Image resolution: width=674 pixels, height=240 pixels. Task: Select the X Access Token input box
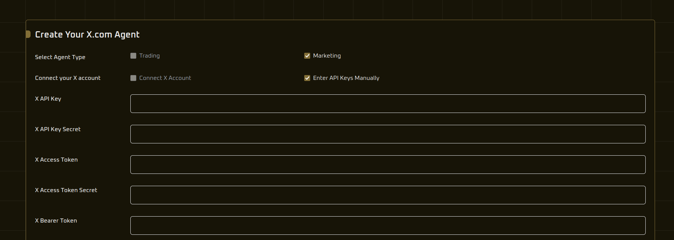[388, 165]
